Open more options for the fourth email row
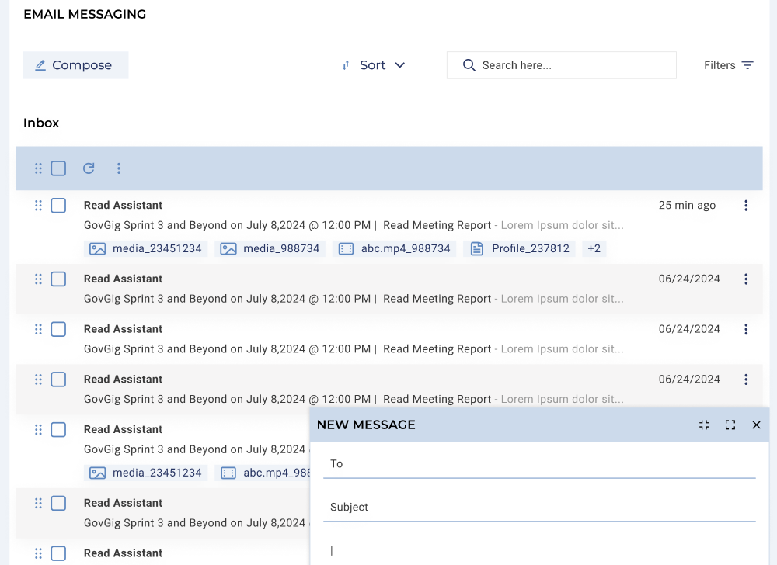Screen dimensions: 777x565 click(x=746, y=380)
